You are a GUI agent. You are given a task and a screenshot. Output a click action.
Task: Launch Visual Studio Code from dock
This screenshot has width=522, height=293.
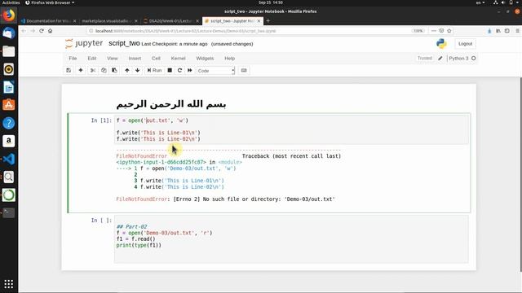[9, 160]
